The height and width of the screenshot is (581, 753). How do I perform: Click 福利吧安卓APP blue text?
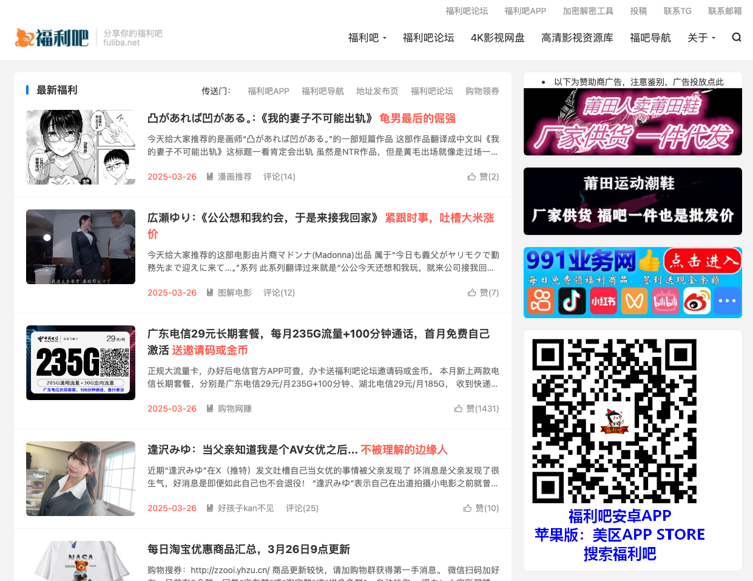(x=620, y=516)
